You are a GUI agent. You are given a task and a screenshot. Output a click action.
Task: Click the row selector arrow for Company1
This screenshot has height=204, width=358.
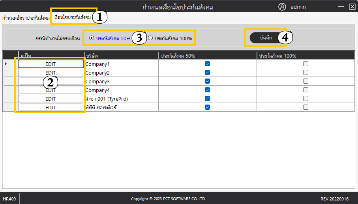click(x=6, y=64)
